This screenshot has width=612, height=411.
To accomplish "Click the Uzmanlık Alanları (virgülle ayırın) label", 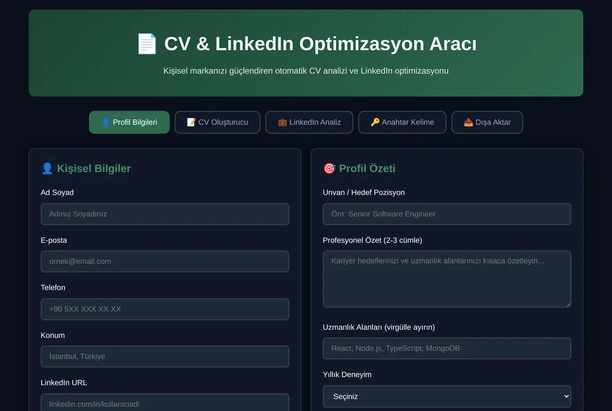I will pos(379,327).
